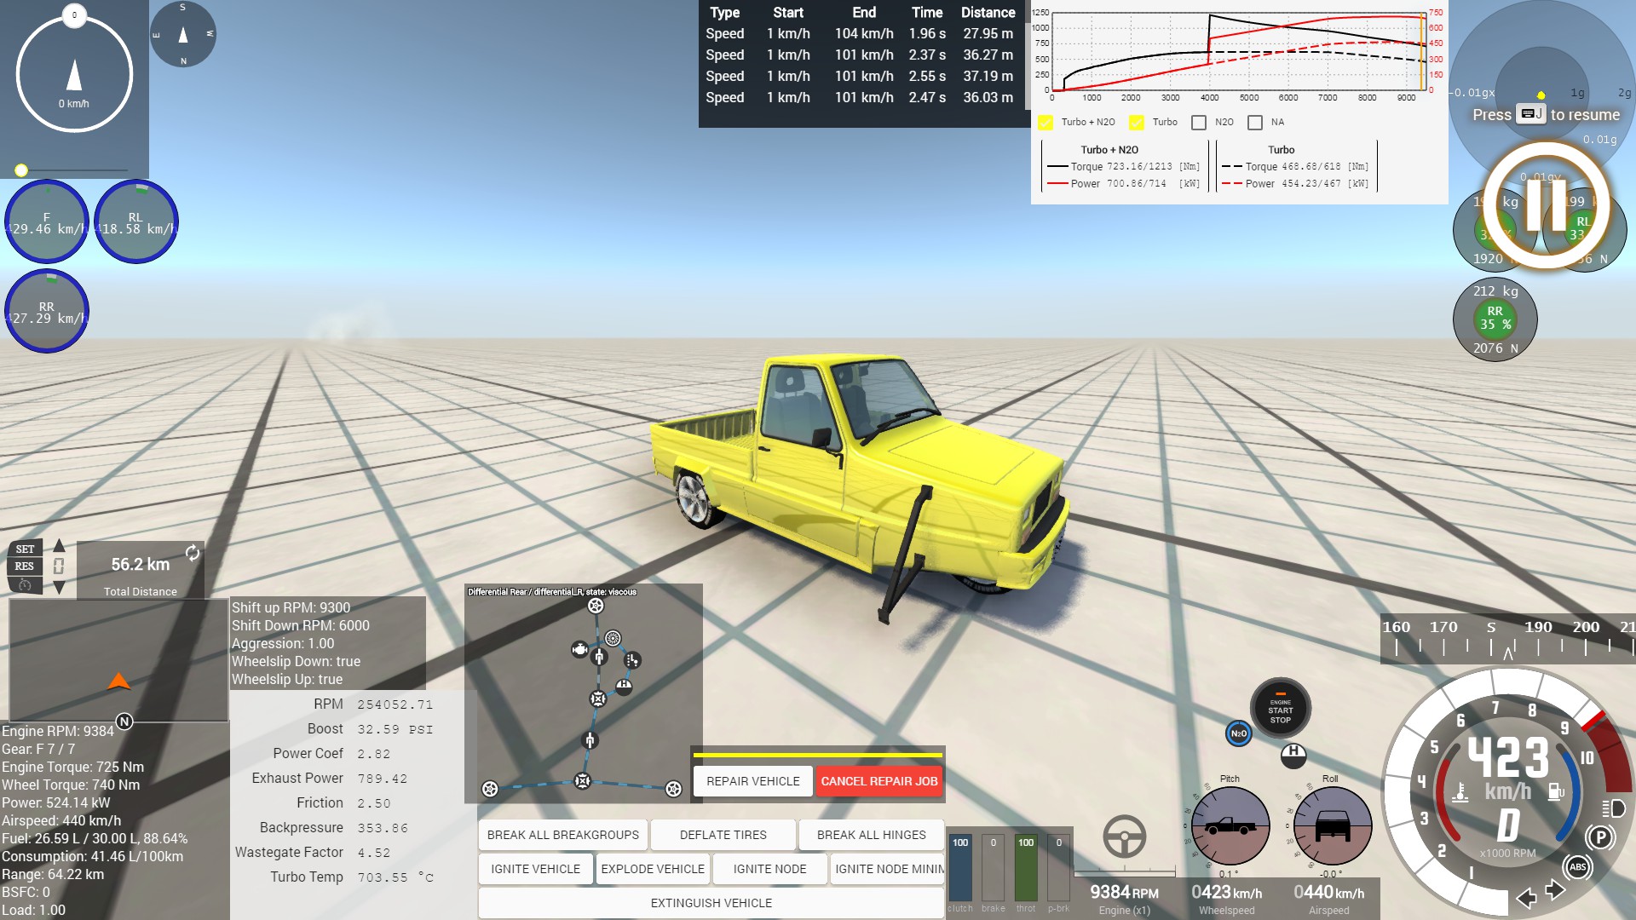Click the parking brake P indicator
Viewport: 1636px width, 920px height.
pos(1600,837)
